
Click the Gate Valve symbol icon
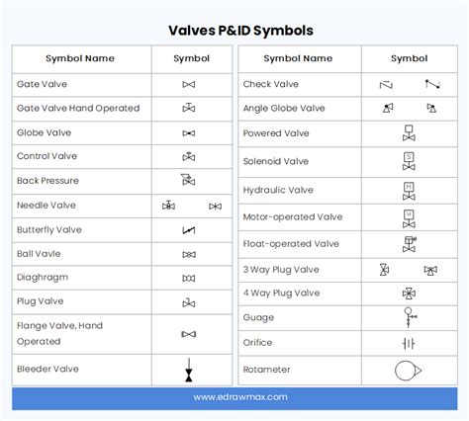tap(189, 85)
